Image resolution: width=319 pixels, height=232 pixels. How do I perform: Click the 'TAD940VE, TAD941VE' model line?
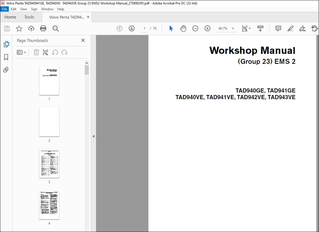pos(235,97)
